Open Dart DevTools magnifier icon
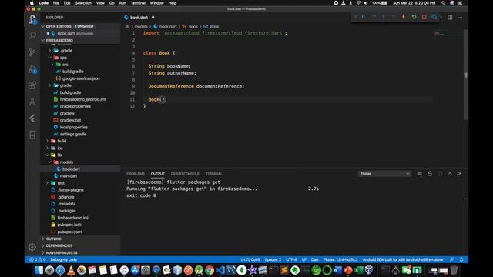 click(x=434, y=17)
